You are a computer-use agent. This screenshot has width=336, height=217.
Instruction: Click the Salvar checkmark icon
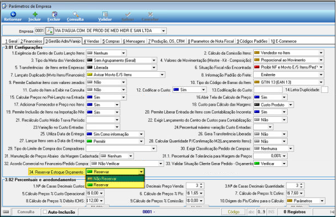(x=128, y=14)
